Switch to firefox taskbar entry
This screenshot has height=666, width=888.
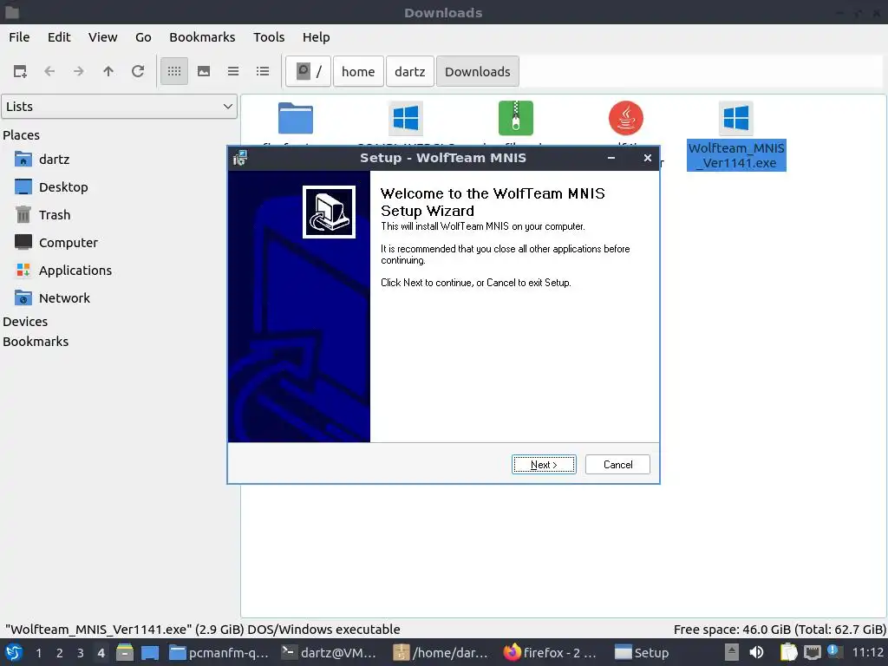pyautogui.click(x=551, y=653)
